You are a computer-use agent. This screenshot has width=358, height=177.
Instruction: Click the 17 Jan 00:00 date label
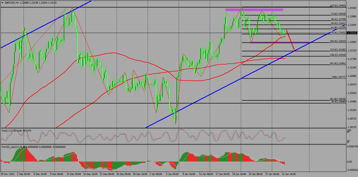pos(222,174)
